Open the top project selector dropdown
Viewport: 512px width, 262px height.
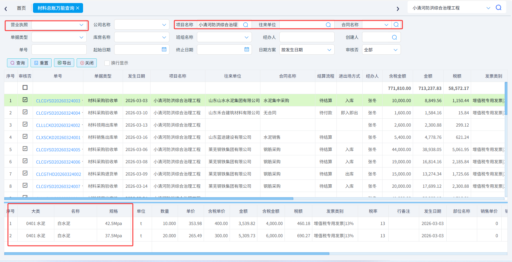click(x=488, y=8)
